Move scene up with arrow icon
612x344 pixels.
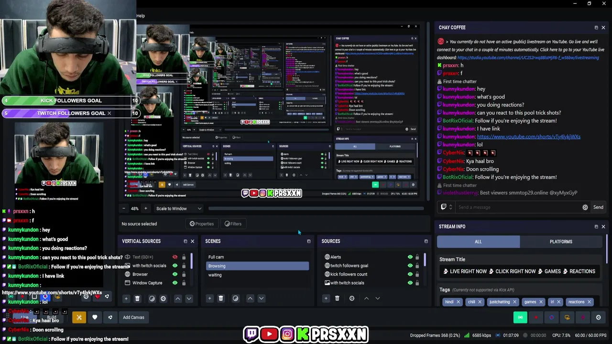(250, 299)
